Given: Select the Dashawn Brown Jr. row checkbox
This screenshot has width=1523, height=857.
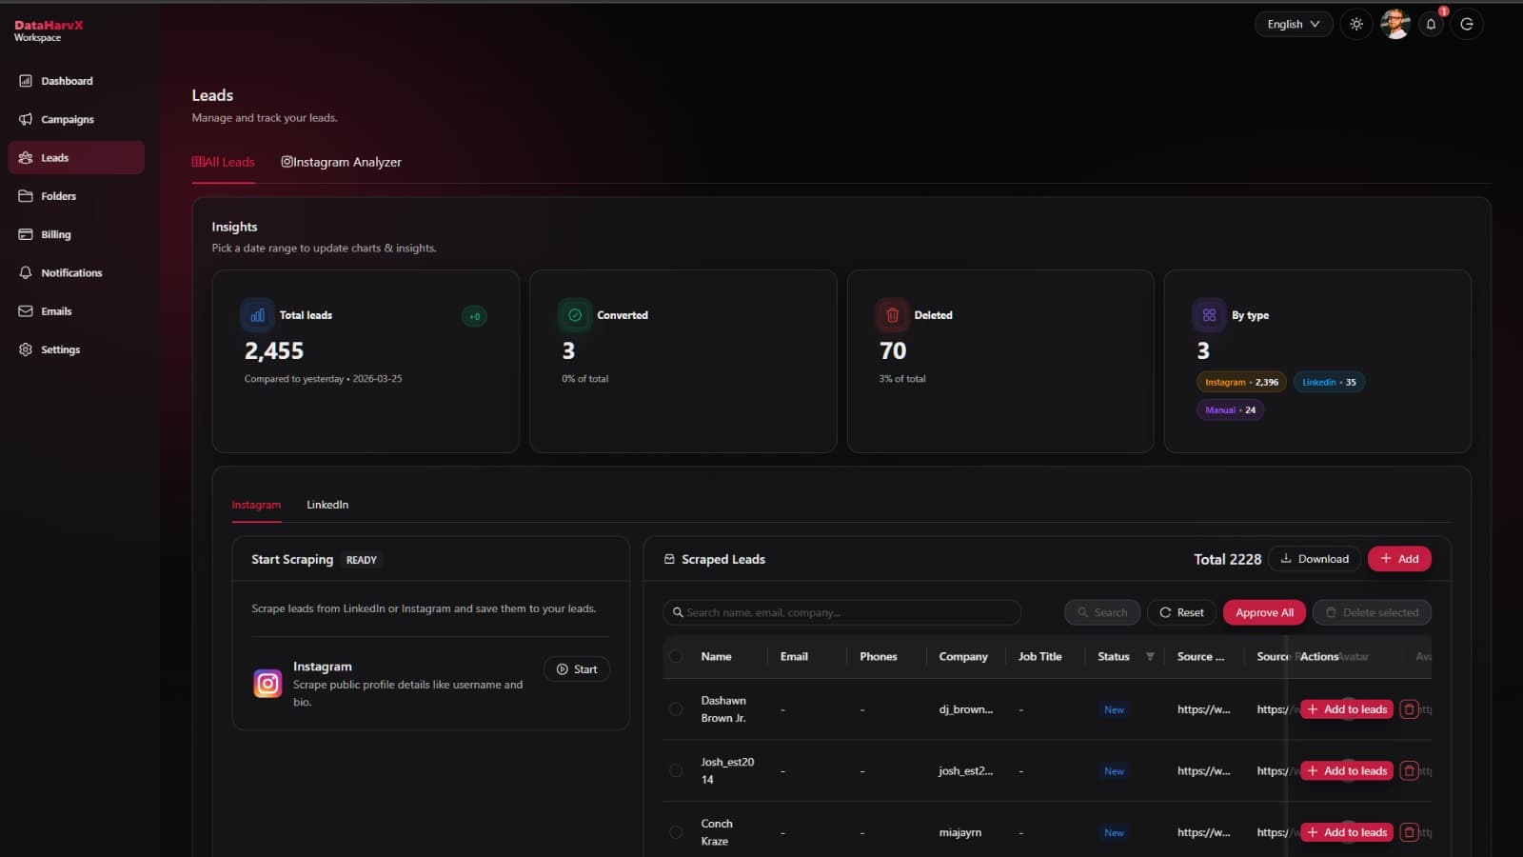Looking at the screenshot, I should [x=676, y=709].
